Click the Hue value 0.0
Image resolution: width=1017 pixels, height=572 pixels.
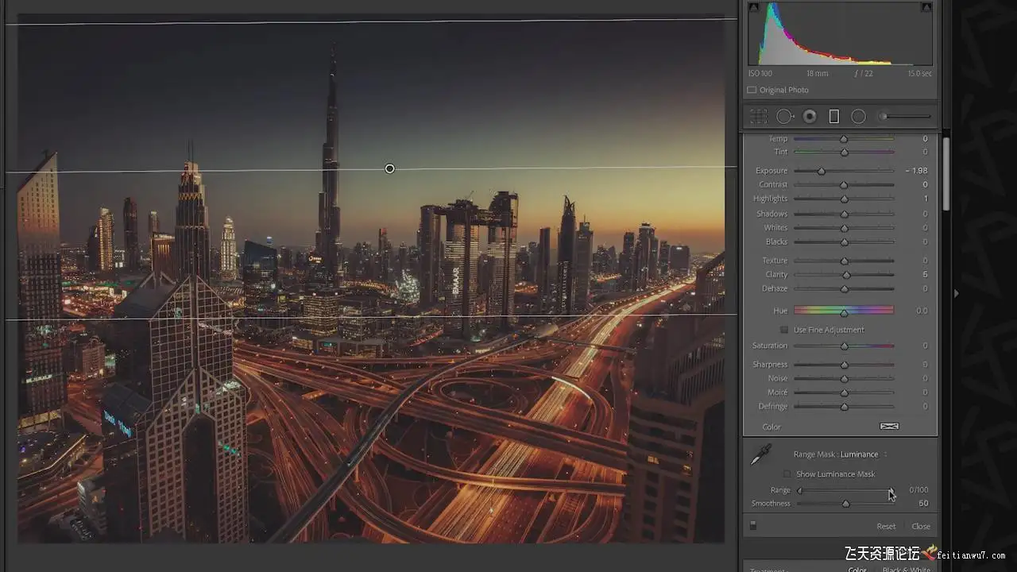(x=922, y=311)
